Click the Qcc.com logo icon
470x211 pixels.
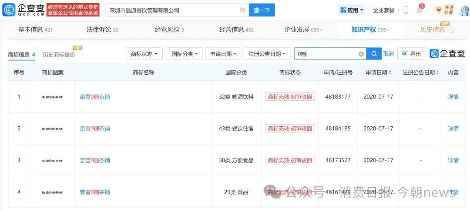point(8,10)
